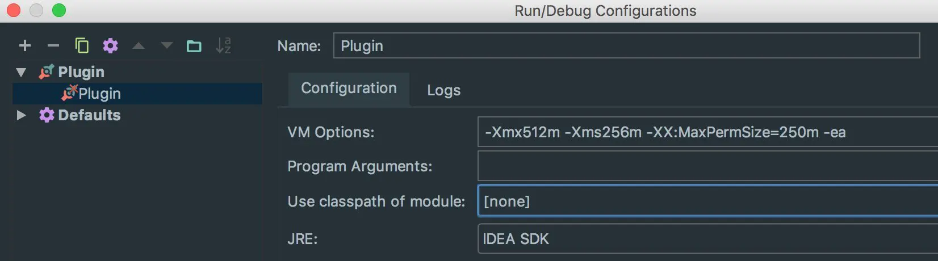
Task: Create new configuration folder
Action: coord(194,45)
